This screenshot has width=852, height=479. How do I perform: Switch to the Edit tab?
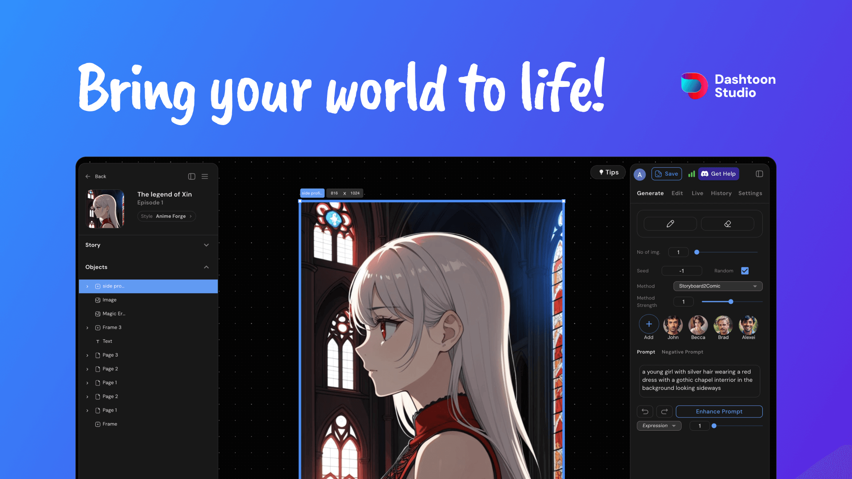(x=677, y=193)
